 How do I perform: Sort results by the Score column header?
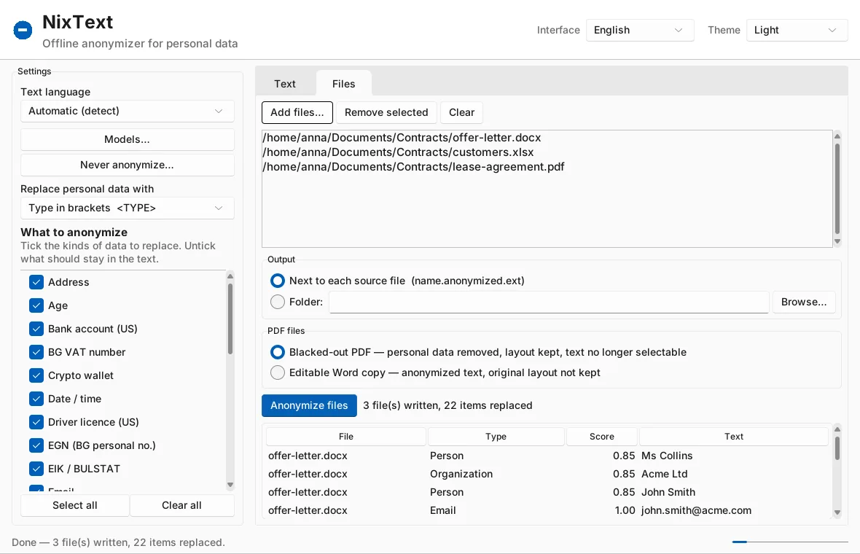click(602, 437)
